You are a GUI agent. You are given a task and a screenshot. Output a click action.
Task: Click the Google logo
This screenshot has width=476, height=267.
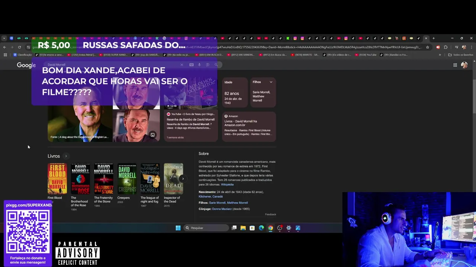tap(26, 65)
